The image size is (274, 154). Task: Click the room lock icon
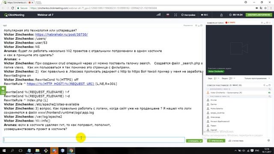pyautogui.click(x=221, y=15)
